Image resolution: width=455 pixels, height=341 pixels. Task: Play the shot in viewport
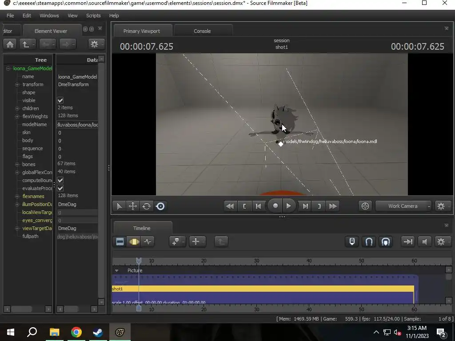[x=288, y=206]
